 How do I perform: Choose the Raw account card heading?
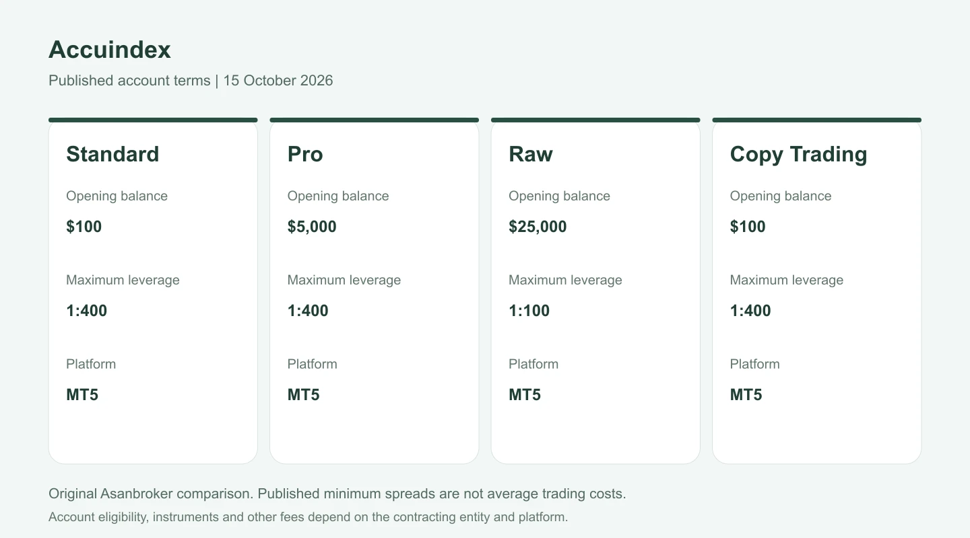(531, 154)
